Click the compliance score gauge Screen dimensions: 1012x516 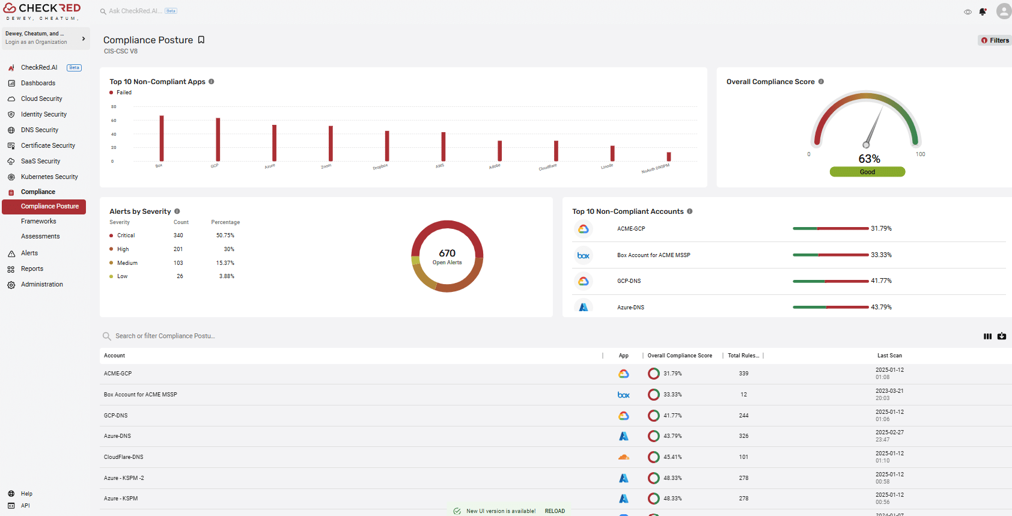[866, 119]
